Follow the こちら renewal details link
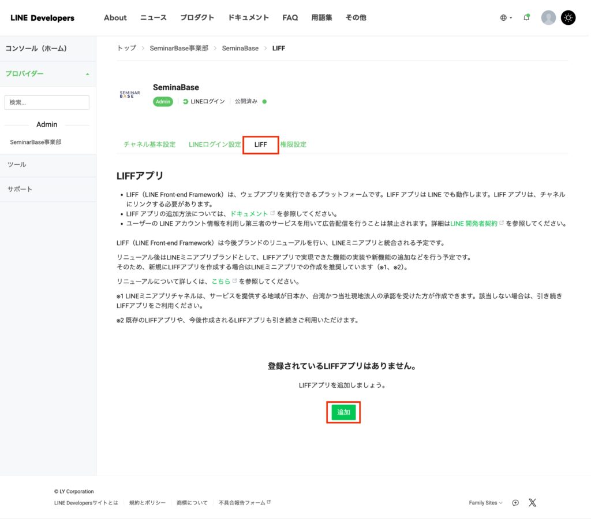This screenshot has width=591, height=519. click(x=221, y=281)
